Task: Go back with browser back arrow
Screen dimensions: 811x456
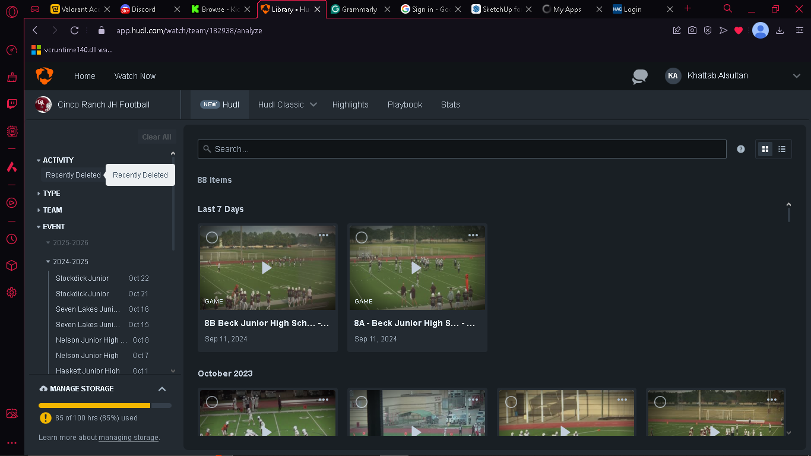Action: (x=35, y=30)
